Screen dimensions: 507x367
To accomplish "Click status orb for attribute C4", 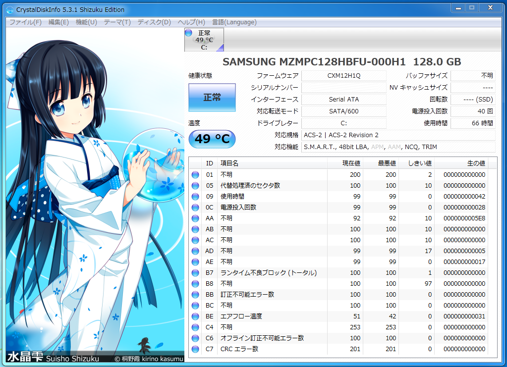I will 195,327.
